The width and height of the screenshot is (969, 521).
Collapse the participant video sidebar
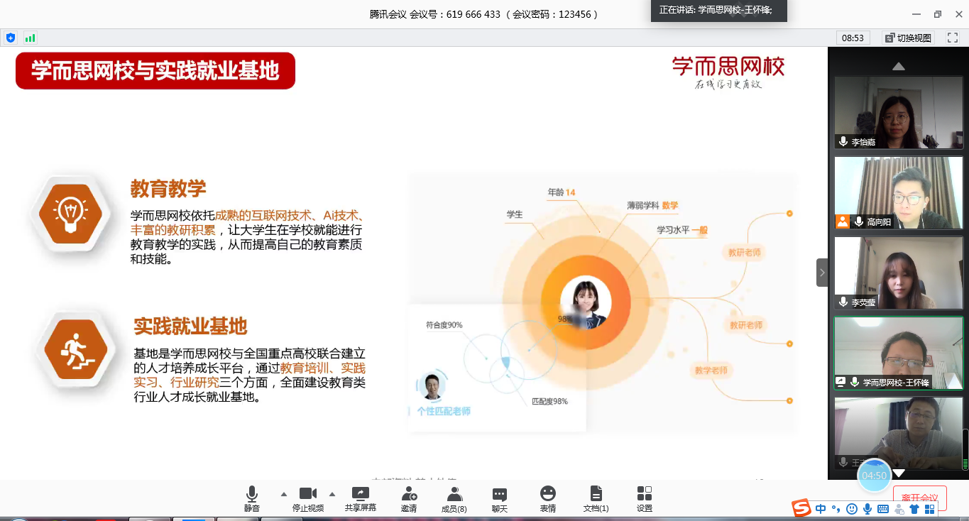822,273
